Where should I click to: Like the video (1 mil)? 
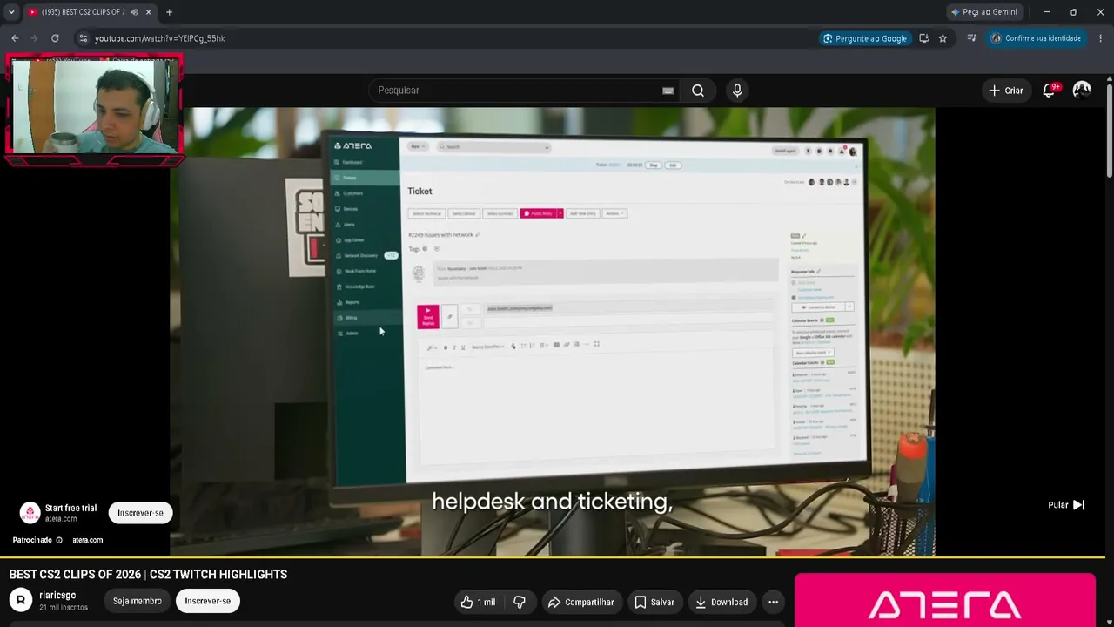478,602
